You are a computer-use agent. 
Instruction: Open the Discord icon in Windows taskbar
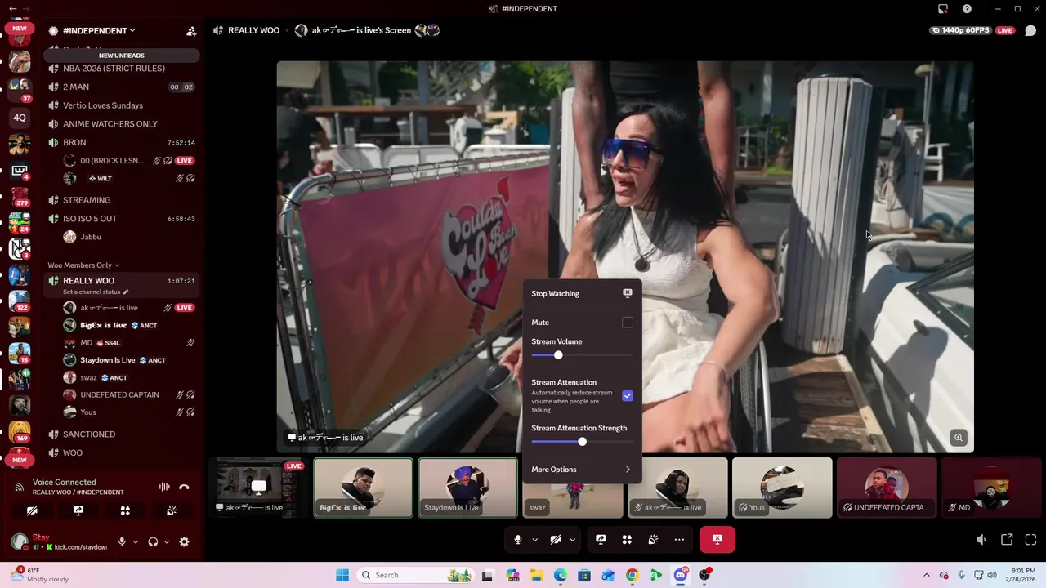pyautogui.click(x=680, y=575)
